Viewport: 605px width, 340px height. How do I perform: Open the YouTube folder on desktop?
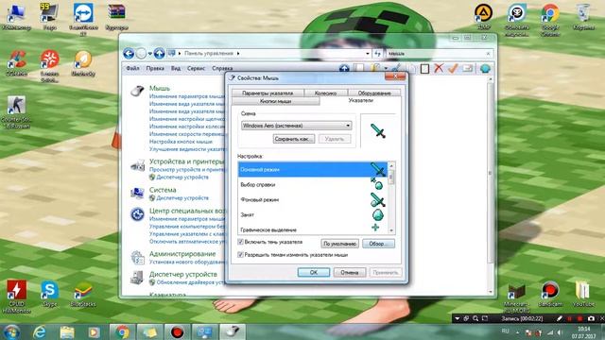tap(582, 294)
